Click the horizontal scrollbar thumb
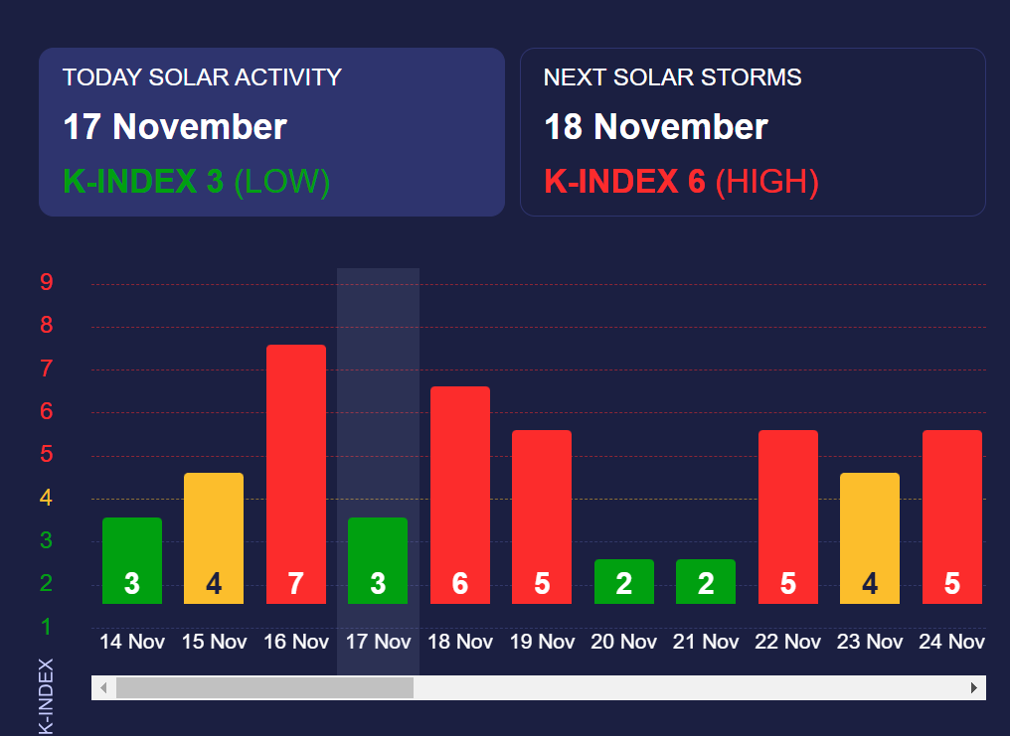 coord(264,687)
